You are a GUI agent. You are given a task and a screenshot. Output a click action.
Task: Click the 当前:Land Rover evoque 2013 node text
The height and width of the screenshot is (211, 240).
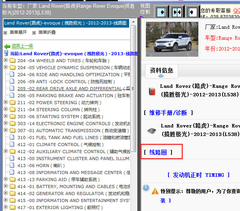click(74, 54)
